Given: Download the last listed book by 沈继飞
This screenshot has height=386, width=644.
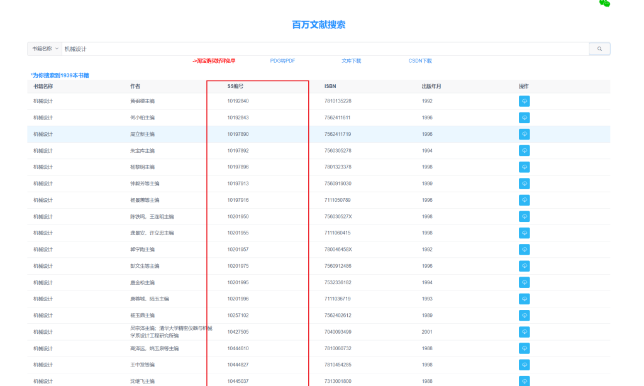Looking at the screenshot, I should 524,380.
